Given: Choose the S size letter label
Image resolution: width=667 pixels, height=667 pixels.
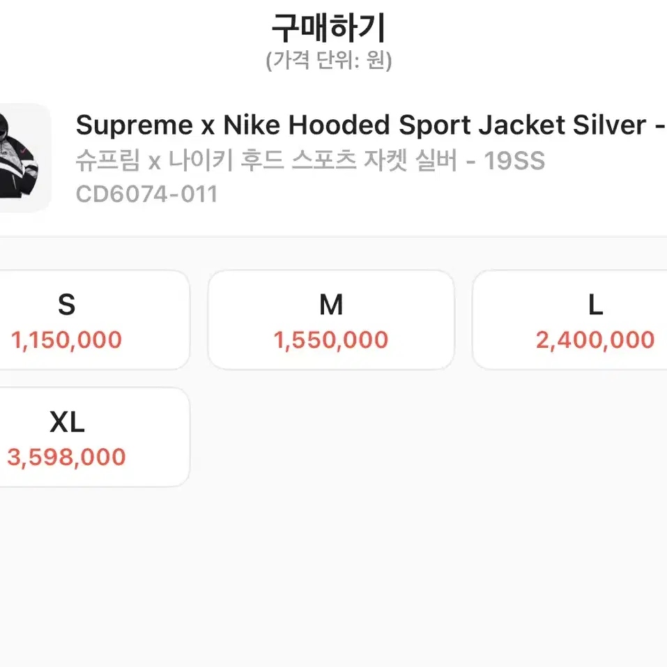Looking at the screenshot, I should click(x=67, y=305).
